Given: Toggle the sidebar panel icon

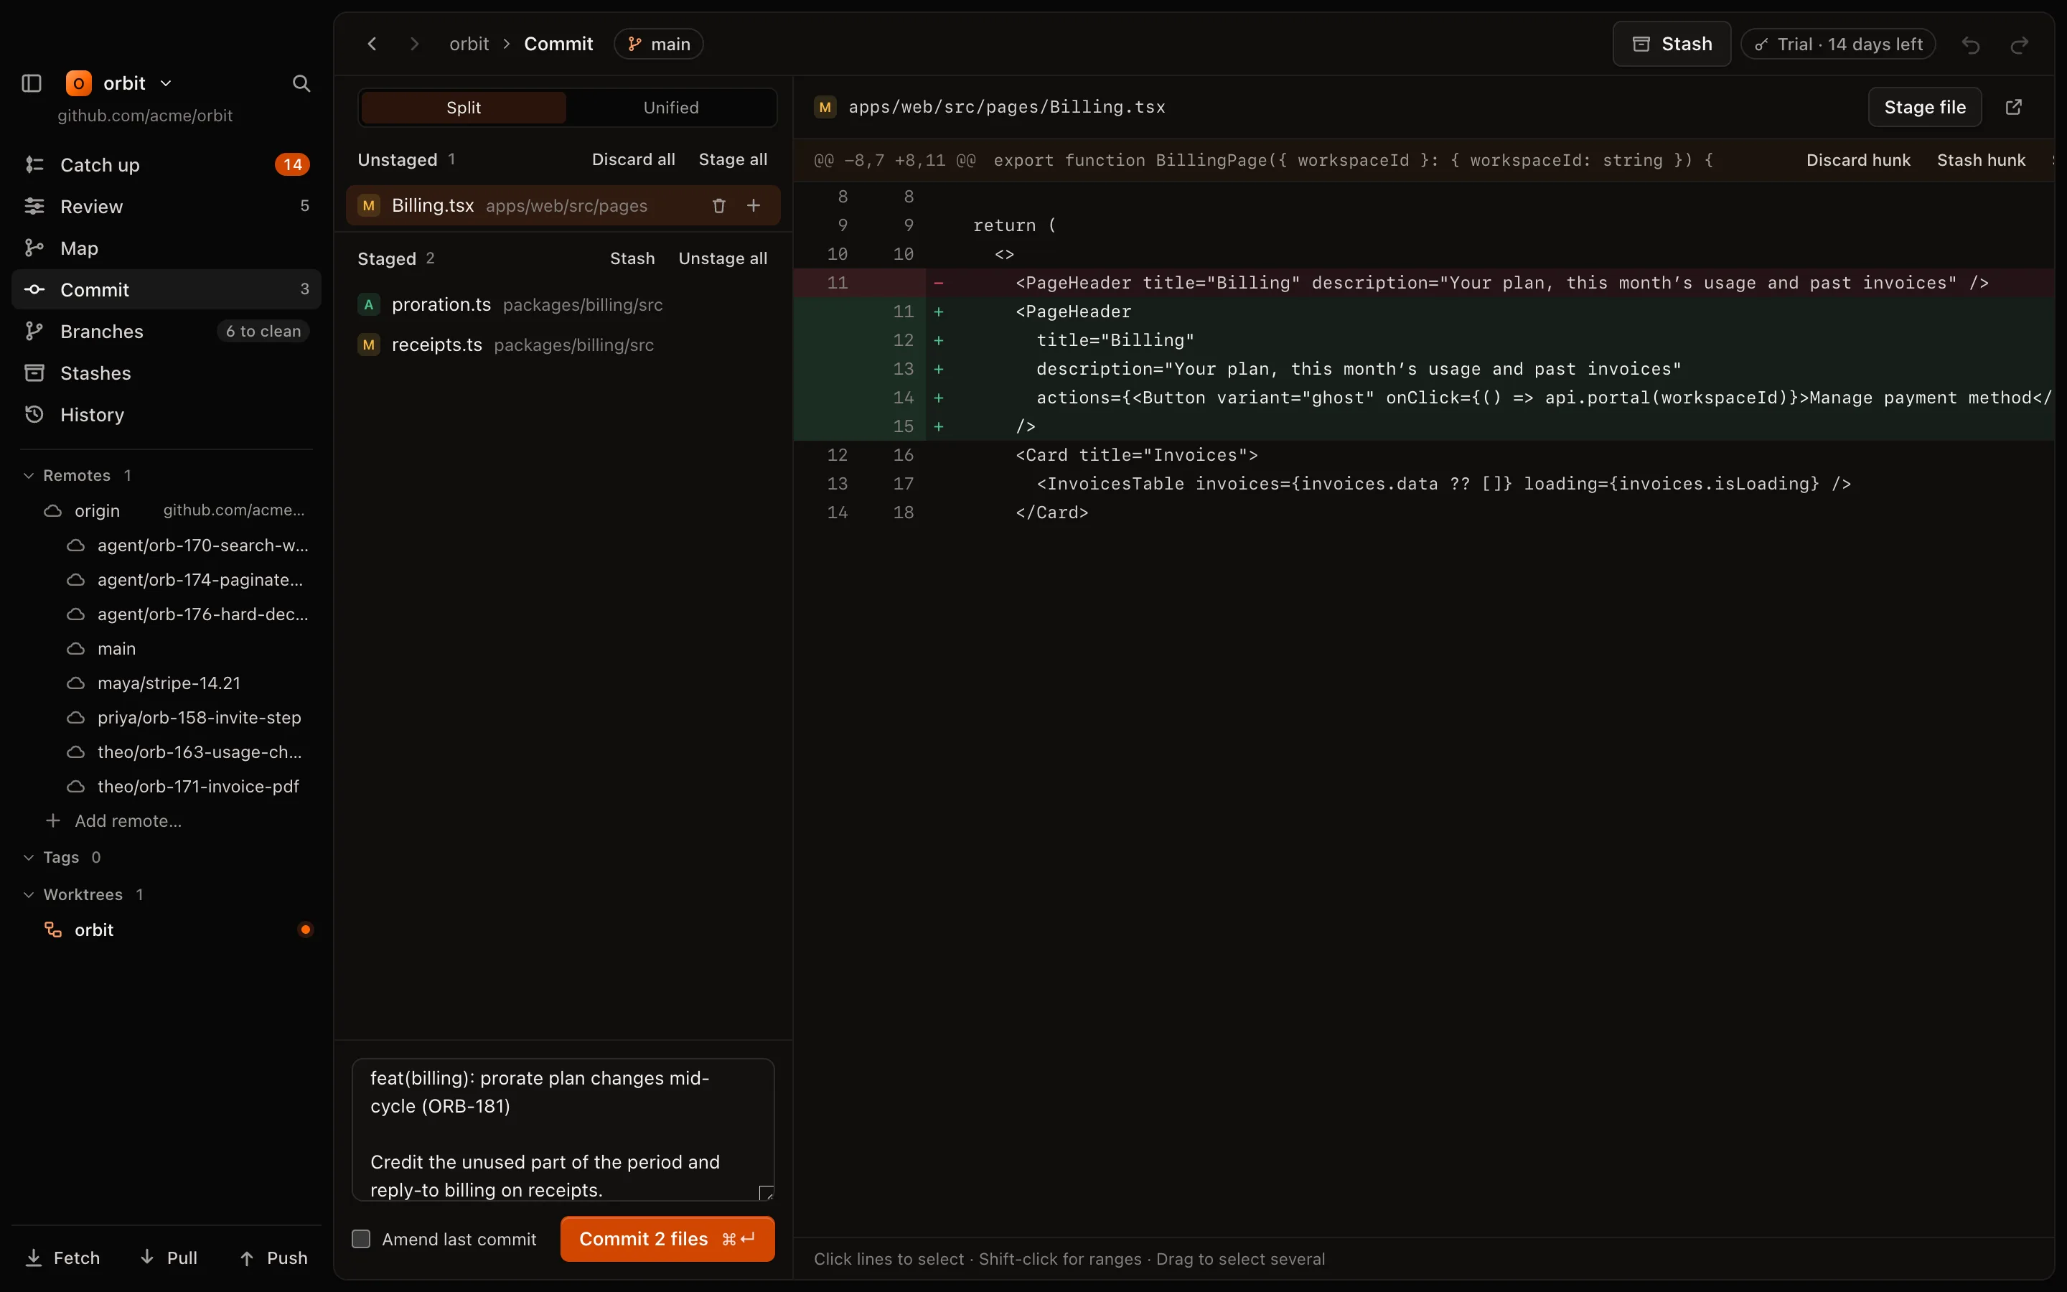Looking at the screenshot, I should (x=32, y=83).
